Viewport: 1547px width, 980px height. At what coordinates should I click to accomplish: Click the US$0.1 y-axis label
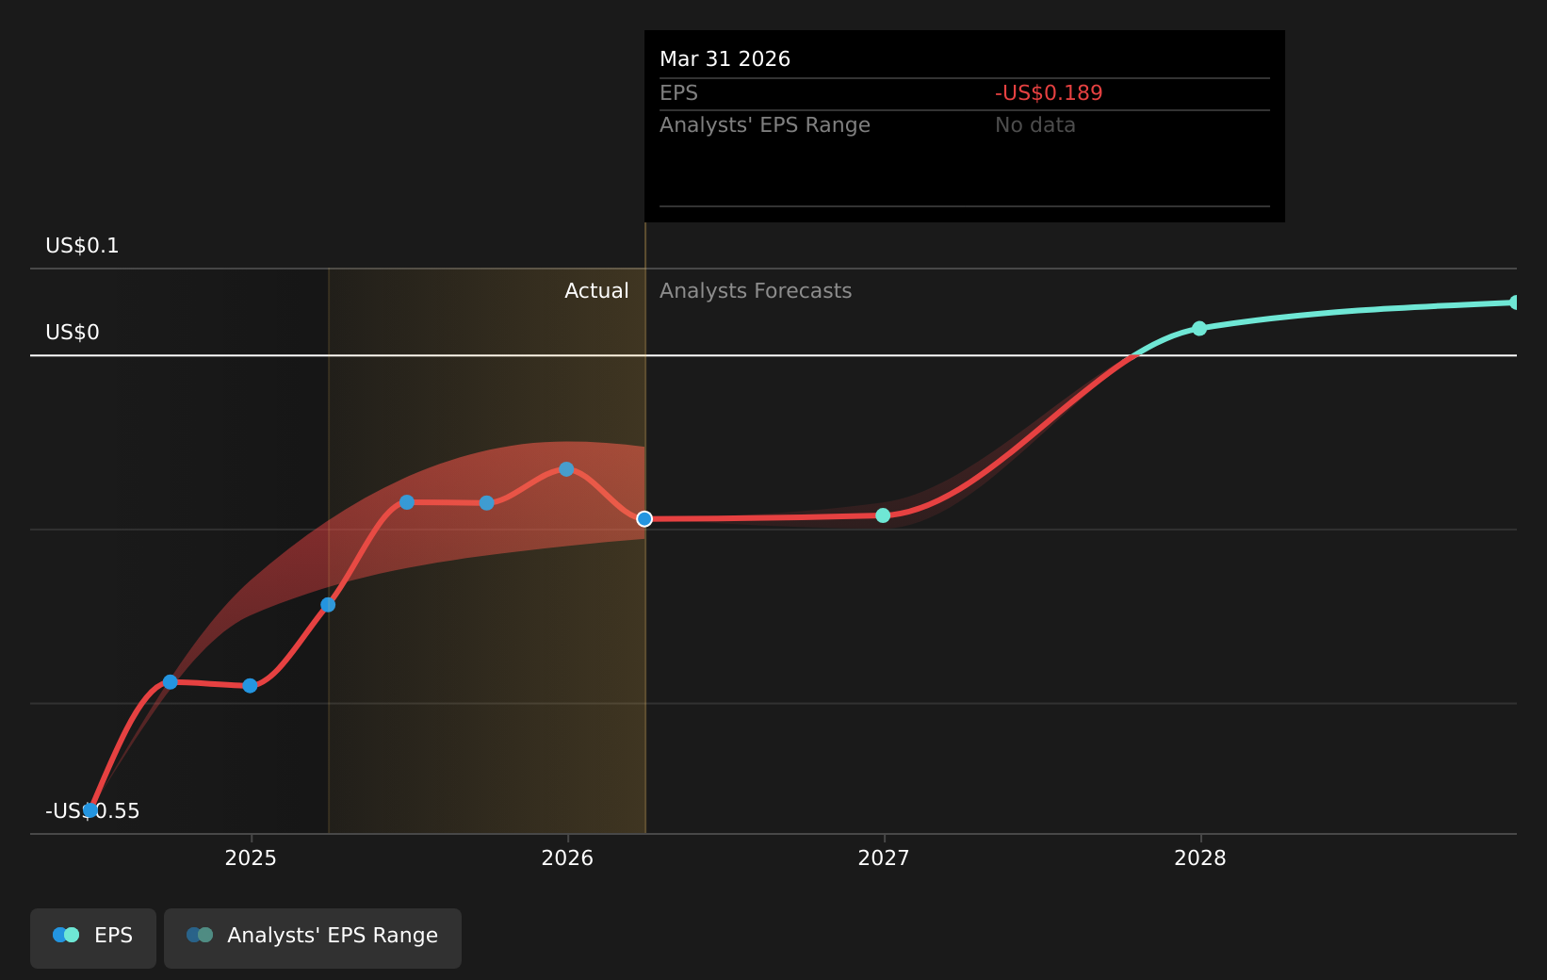click(x=82, y=246)
